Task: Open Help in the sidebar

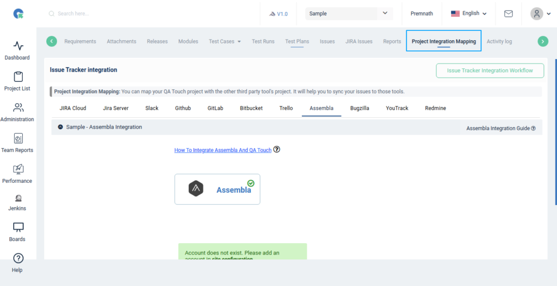Action: point(17,263)
